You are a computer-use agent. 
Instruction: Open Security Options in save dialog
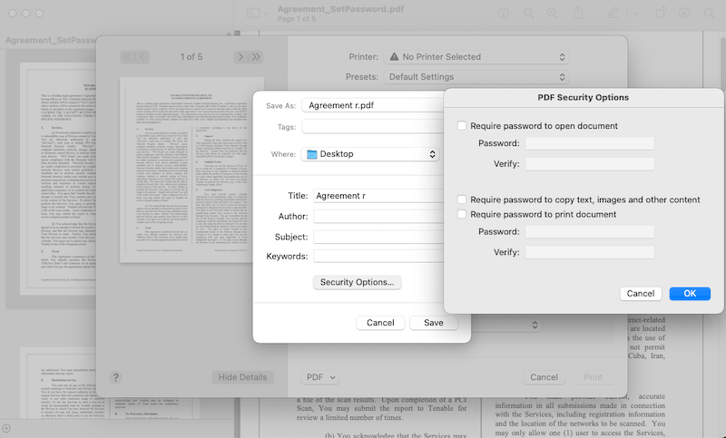point(357,282)
